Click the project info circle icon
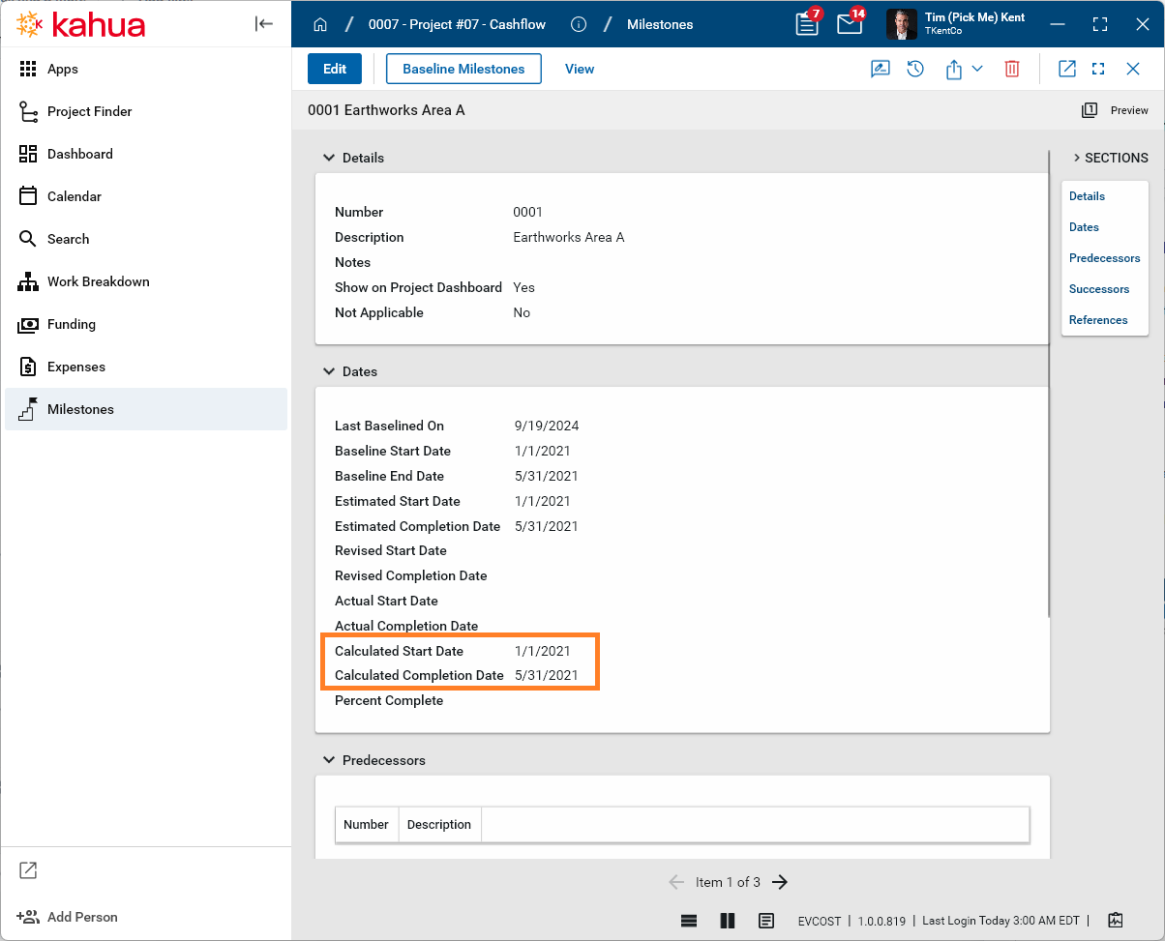The height and width of the screenshot is (941, 1165). pos(579,24)
